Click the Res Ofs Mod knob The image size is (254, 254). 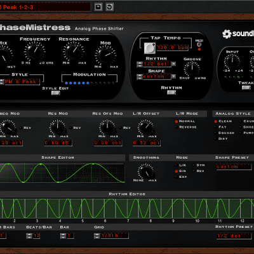pyautogui.click(x=107, y=127)
